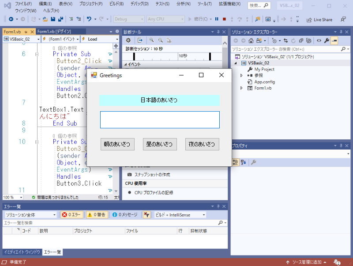The height and width of the screenshot is (266, 353).
Task: Click the Undo icon in the toolbar
Action: (88, 19)
